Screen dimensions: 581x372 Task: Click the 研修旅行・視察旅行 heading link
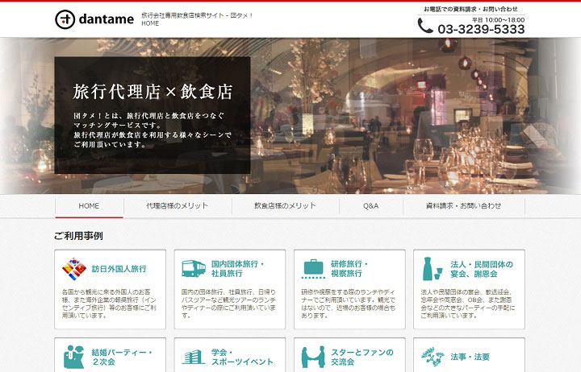349,269
